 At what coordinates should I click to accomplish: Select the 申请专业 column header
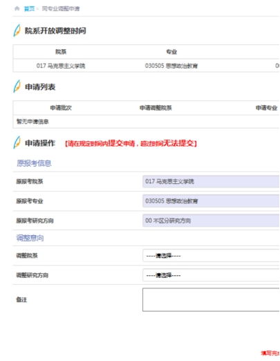coord(266,108)
